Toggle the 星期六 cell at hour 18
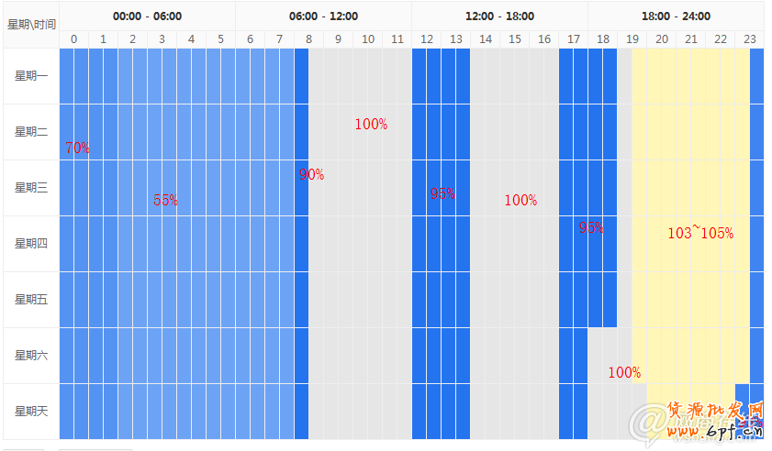 603,355
